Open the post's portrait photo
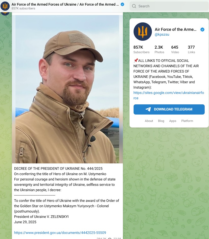Screen dimensions: 209x239 (67, 89)
